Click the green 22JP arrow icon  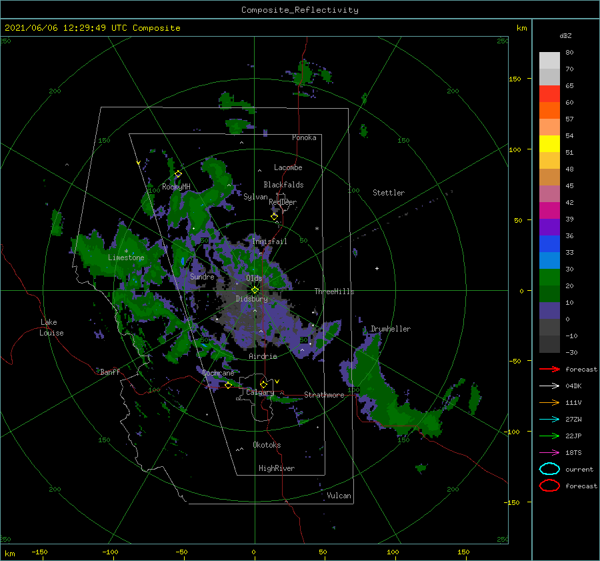(549, 436)
